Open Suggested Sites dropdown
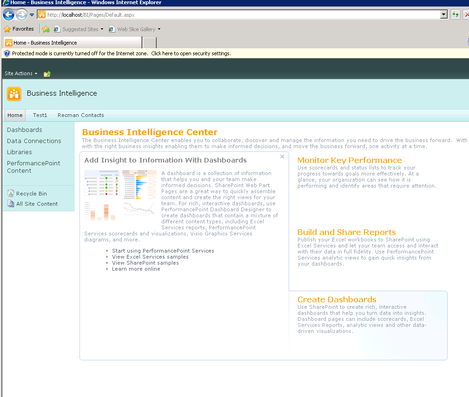Screen dimensions: 469x397 point(102,29)
